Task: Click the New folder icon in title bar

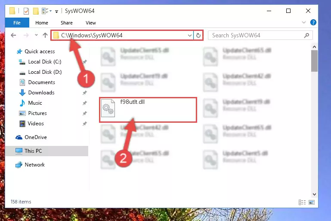Action: [x=36, y=11]
